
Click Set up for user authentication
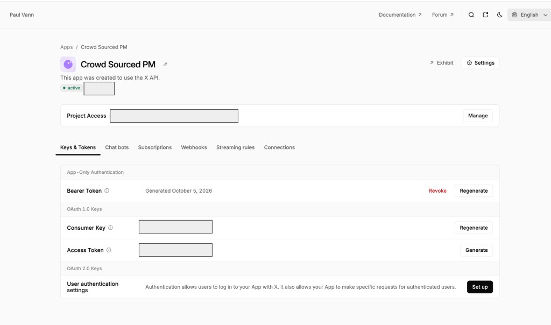tap(479, 287)
